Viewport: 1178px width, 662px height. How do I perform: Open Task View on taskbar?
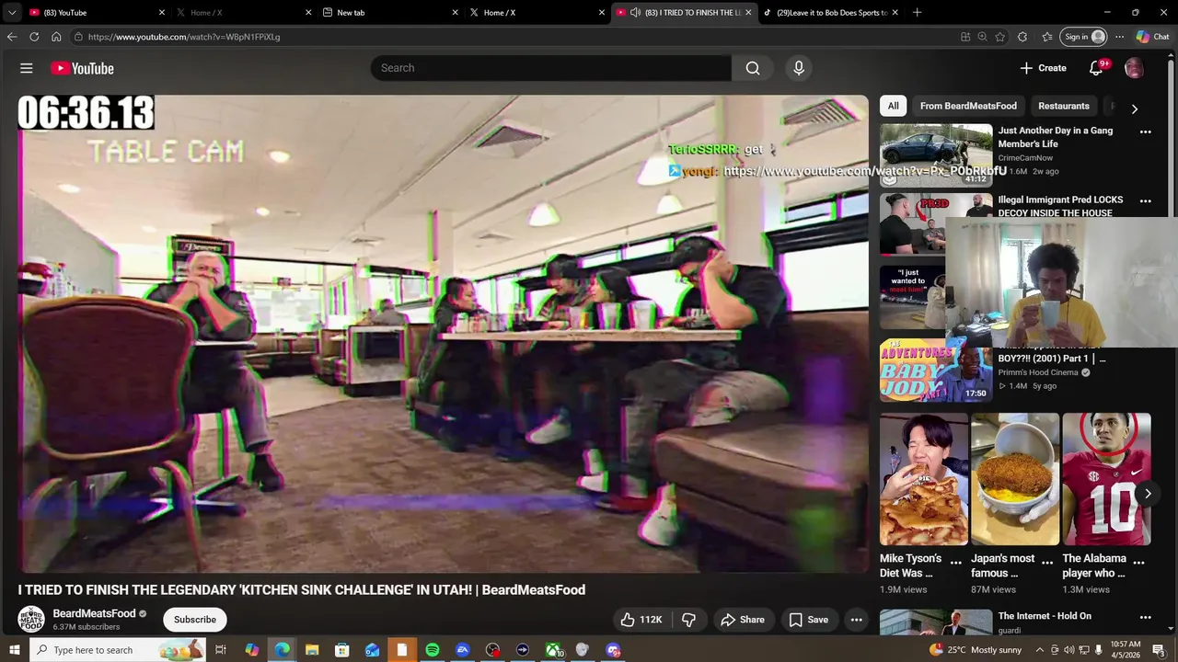(221, 650)
